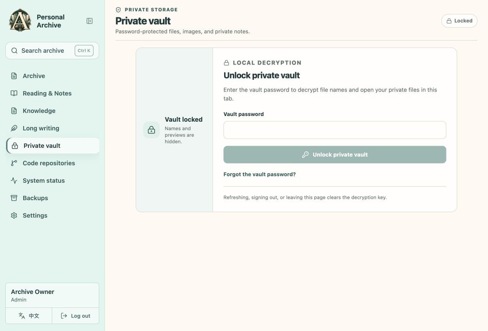Open the Backups page
The width and height of the screenshot is (488, 331).
pyautogui.click(x=52, y=198)
